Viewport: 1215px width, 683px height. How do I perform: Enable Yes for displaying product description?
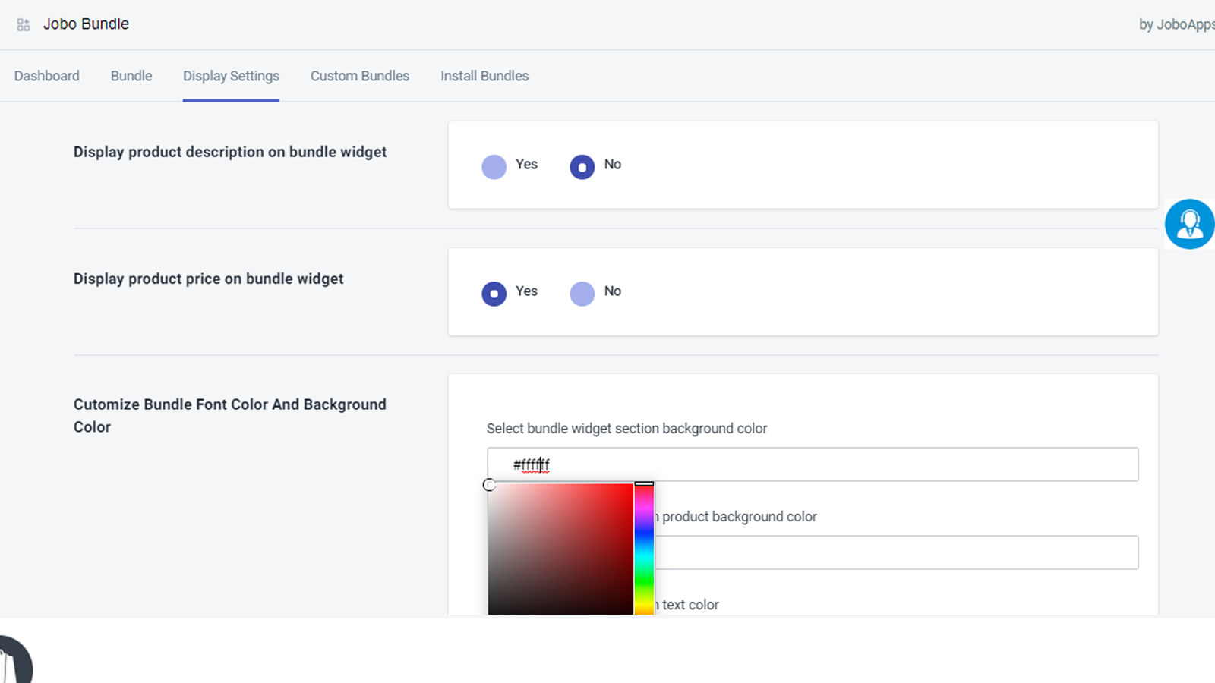click(494, 166)
